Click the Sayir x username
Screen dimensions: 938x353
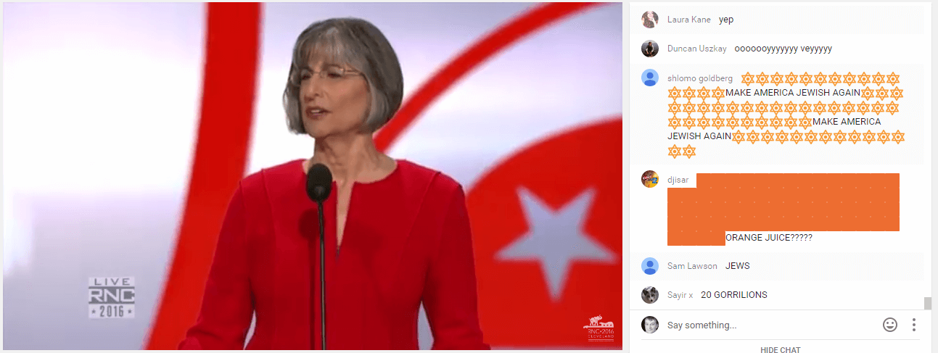click(x=680, y=295)
